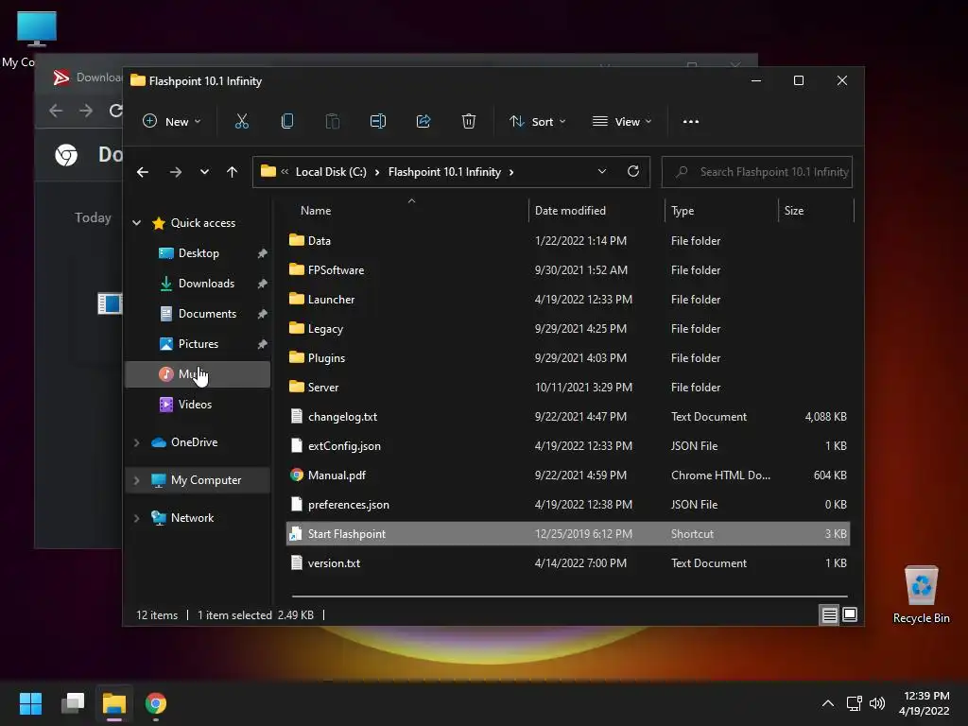The height and width of the screenshot is (726, 968).
Task: Click the Copy icon in toolbar
Action: (287, 122)
